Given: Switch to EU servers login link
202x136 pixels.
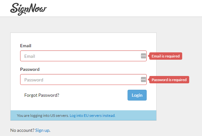Looking at the screenshot, I should coord(92,116).
